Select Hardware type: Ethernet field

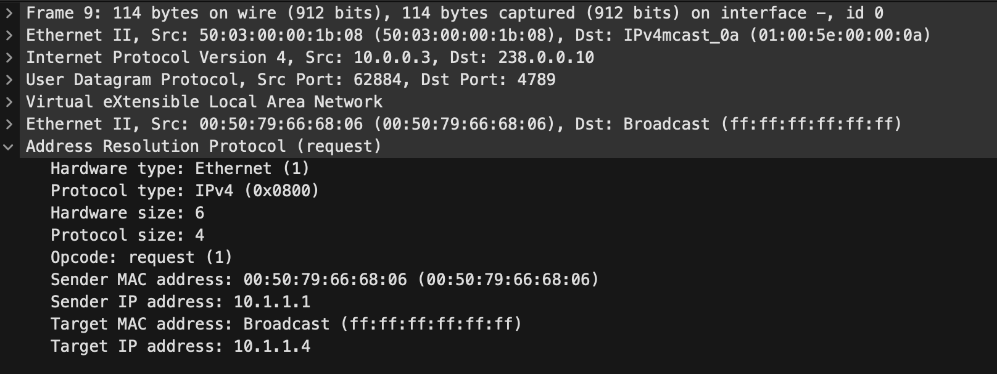180,168
